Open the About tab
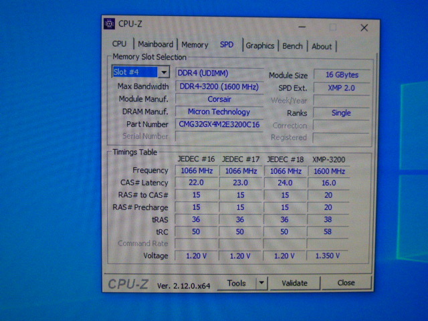 (322, 46)
